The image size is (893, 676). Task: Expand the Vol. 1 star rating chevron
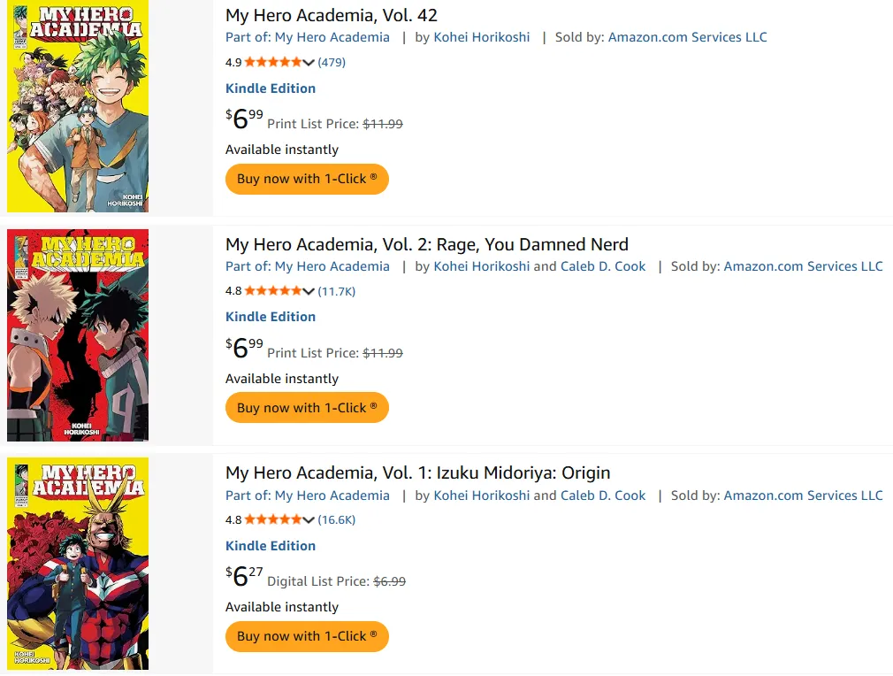[309, 519]
